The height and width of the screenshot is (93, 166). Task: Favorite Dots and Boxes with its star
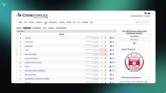pos(105,54)
